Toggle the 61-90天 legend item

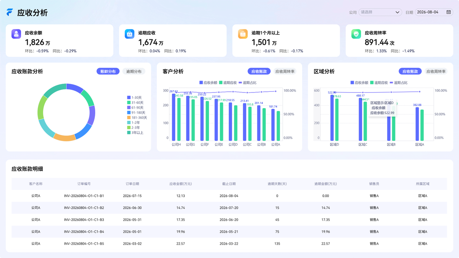pos(135,108)
